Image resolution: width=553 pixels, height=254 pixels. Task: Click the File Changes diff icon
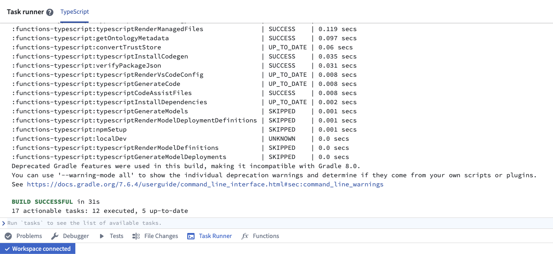click(x=136, y=236)
